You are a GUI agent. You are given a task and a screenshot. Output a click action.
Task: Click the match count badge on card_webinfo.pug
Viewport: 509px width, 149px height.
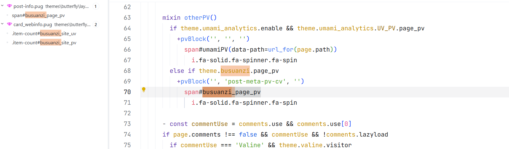point(96,25)
